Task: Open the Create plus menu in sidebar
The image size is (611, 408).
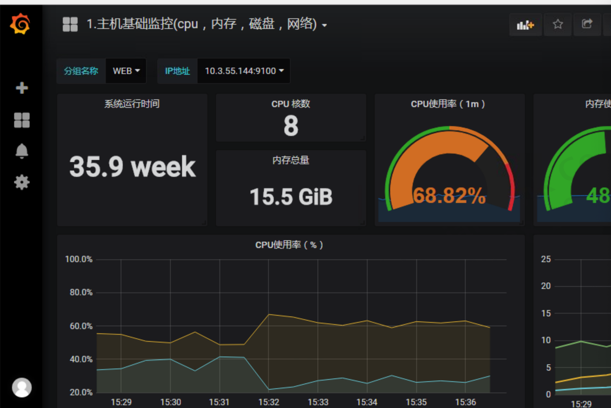Action: pyautogui.click(x=22, y=88)
